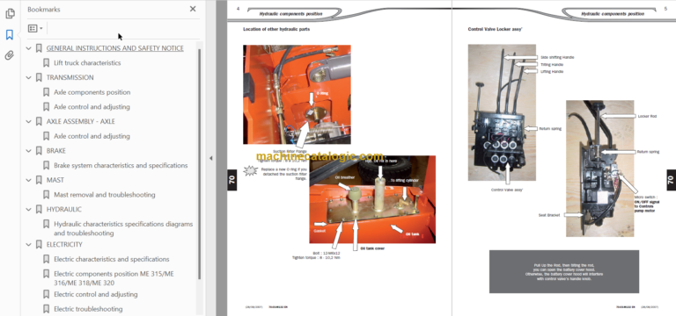Screen dimensions: 676x316
Task: Select the MAST bookmark
Action: point(55,180)
